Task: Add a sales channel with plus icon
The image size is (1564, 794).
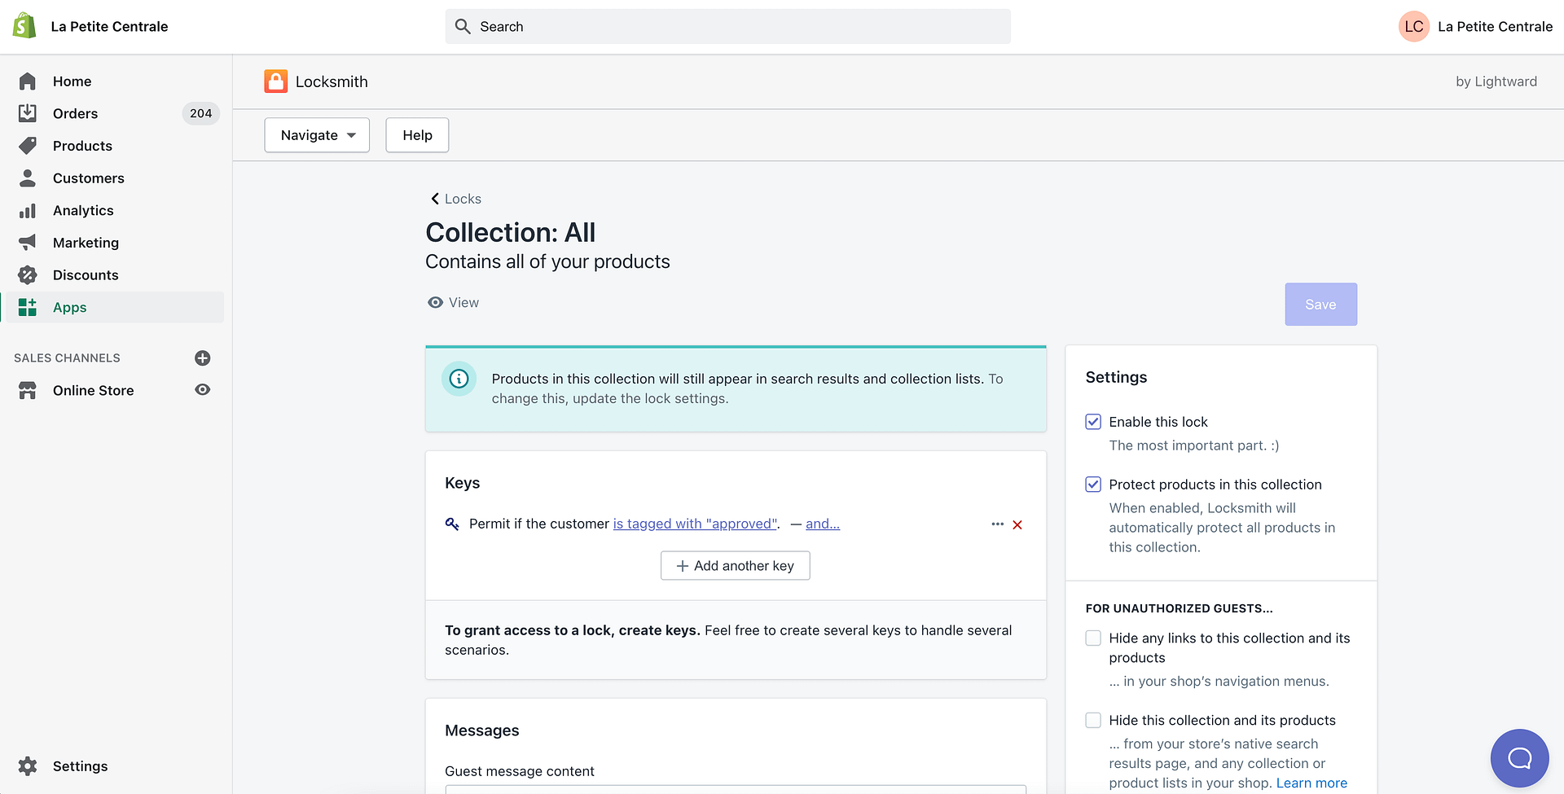Action: point(203,358)
